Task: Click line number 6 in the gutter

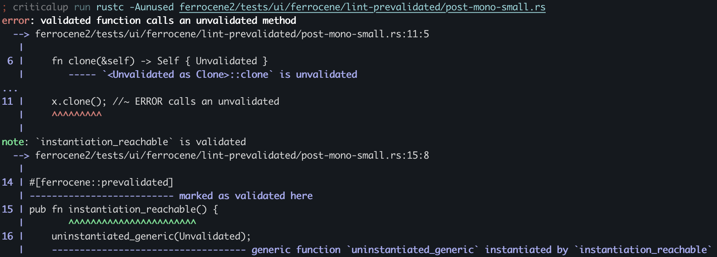Action: tap(10, 61)
